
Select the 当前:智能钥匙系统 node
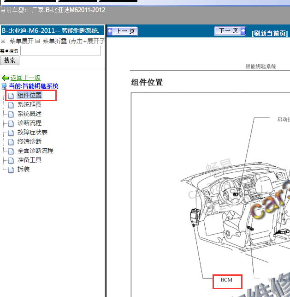click(34, 86)
